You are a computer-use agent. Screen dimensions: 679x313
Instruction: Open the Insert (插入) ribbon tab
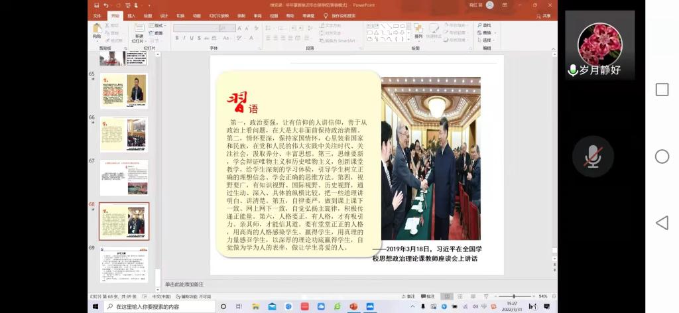click(131, 15)
